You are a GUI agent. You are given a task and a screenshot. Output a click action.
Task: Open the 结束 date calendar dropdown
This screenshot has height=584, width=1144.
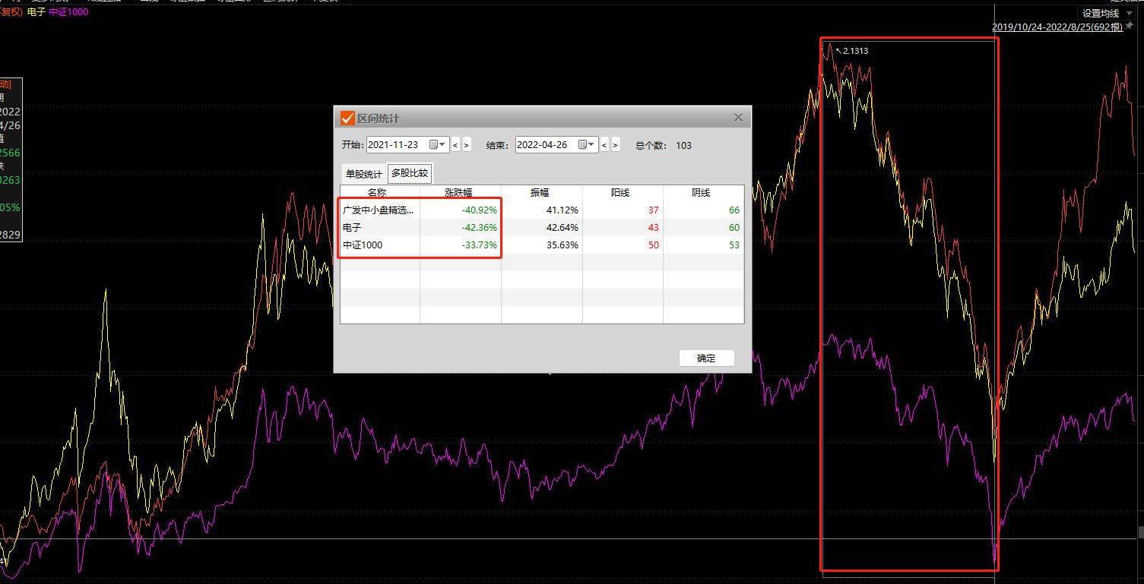pos(587,144)
